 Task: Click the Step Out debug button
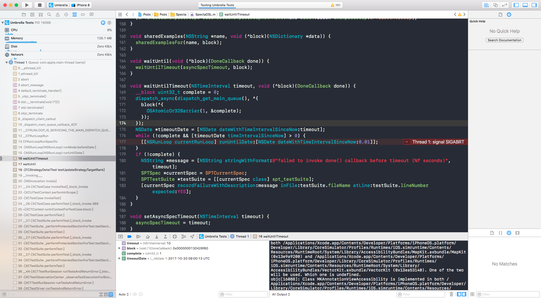pos(165,236)
